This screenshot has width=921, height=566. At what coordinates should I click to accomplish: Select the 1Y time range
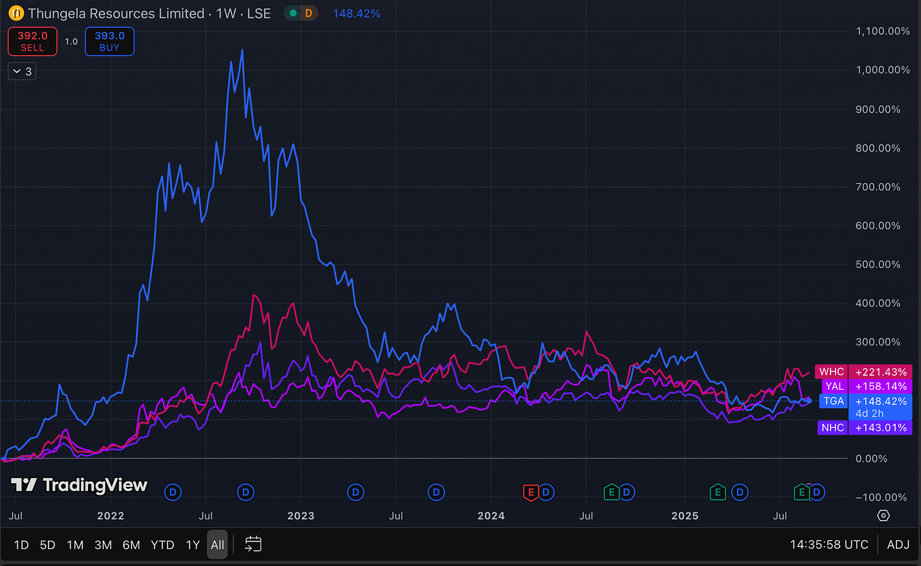point(193,545)
